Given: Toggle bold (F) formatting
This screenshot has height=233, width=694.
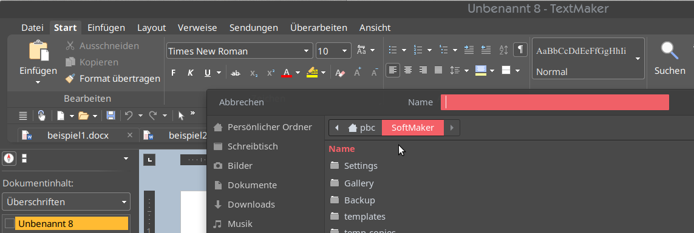Looking at the screenshot, I should click(174, 73).
